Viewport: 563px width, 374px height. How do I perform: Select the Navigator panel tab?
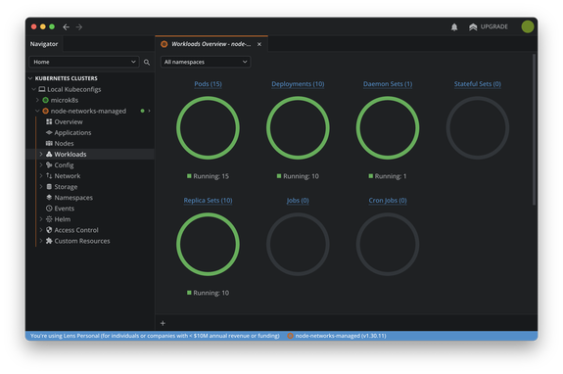pos(44,44)
